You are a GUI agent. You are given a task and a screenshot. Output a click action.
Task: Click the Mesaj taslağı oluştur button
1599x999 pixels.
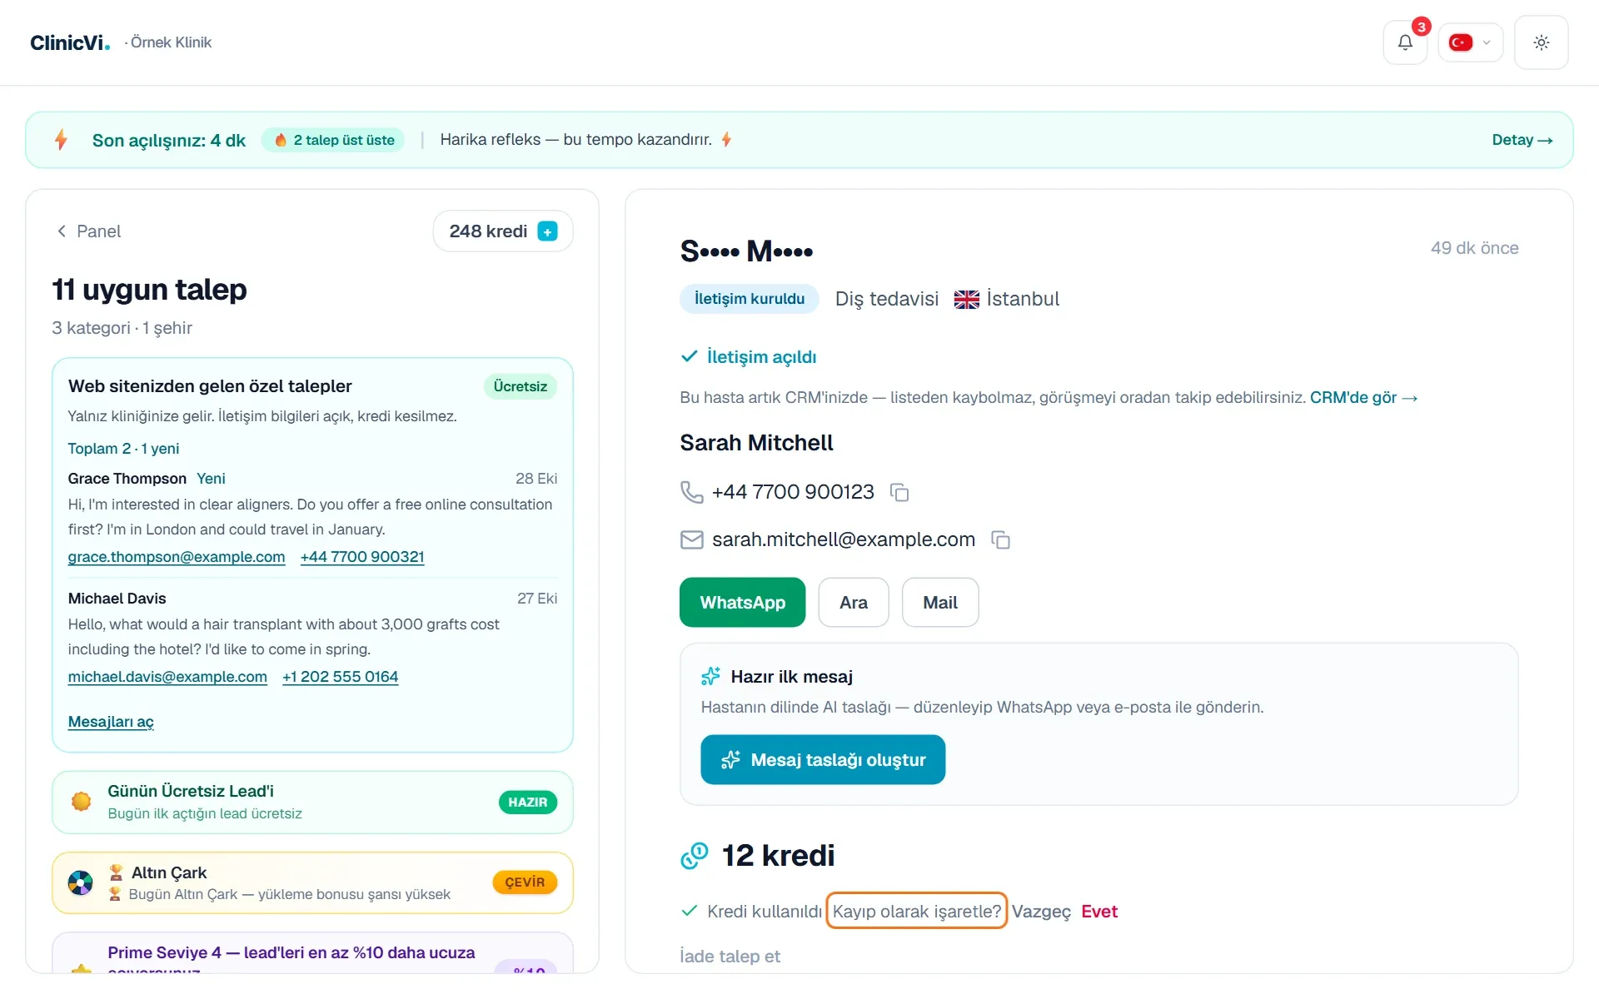(x=823, y=760)
